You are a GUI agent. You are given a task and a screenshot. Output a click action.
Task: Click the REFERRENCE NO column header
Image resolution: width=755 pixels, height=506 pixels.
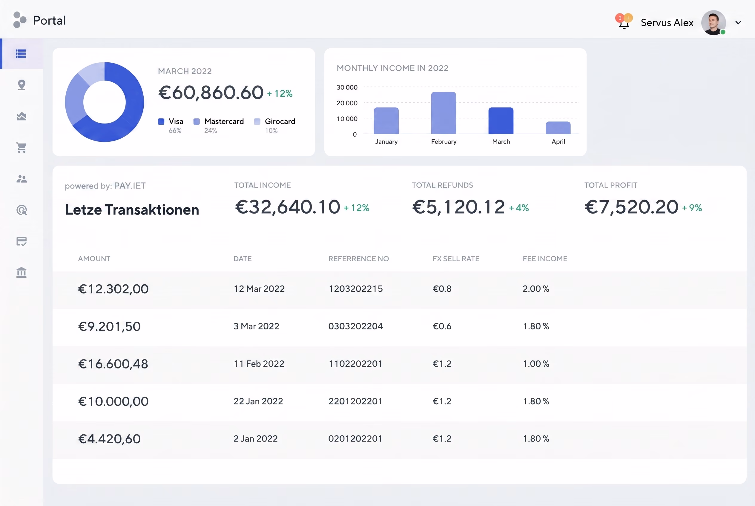359,258
